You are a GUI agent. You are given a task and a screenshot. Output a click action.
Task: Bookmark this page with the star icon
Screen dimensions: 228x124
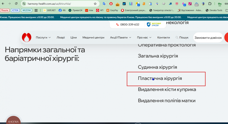coord(95,4)
